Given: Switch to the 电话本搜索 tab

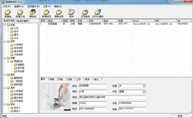Looking at the screenshot, I should point(22,21).
